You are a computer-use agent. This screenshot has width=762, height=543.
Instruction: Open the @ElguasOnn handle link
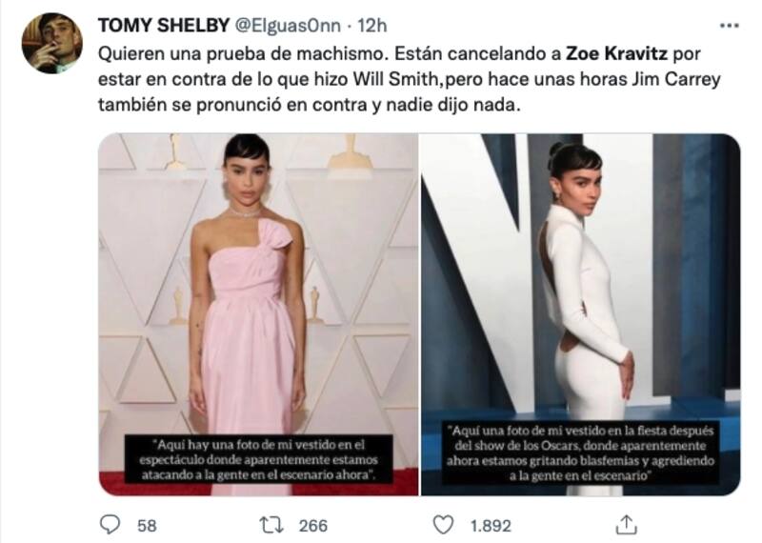coord(288,26)
